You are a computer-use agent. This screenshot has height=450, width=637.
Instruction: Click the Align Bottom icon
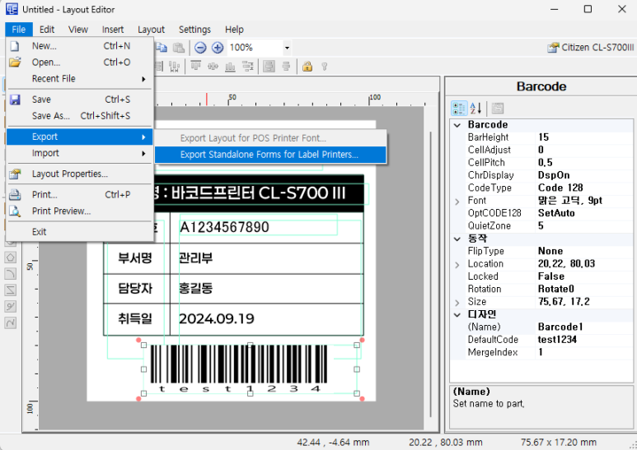point(231,66)
